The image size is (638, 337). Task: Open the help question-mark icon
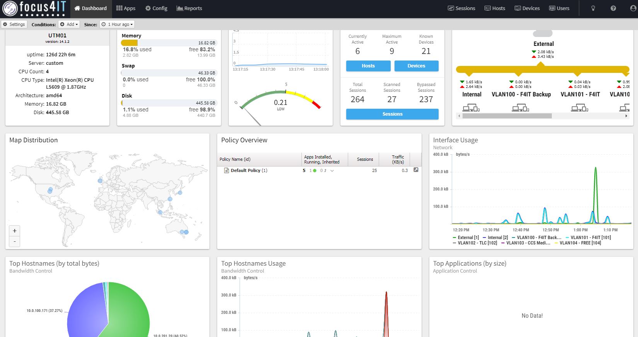pos(613,8)
